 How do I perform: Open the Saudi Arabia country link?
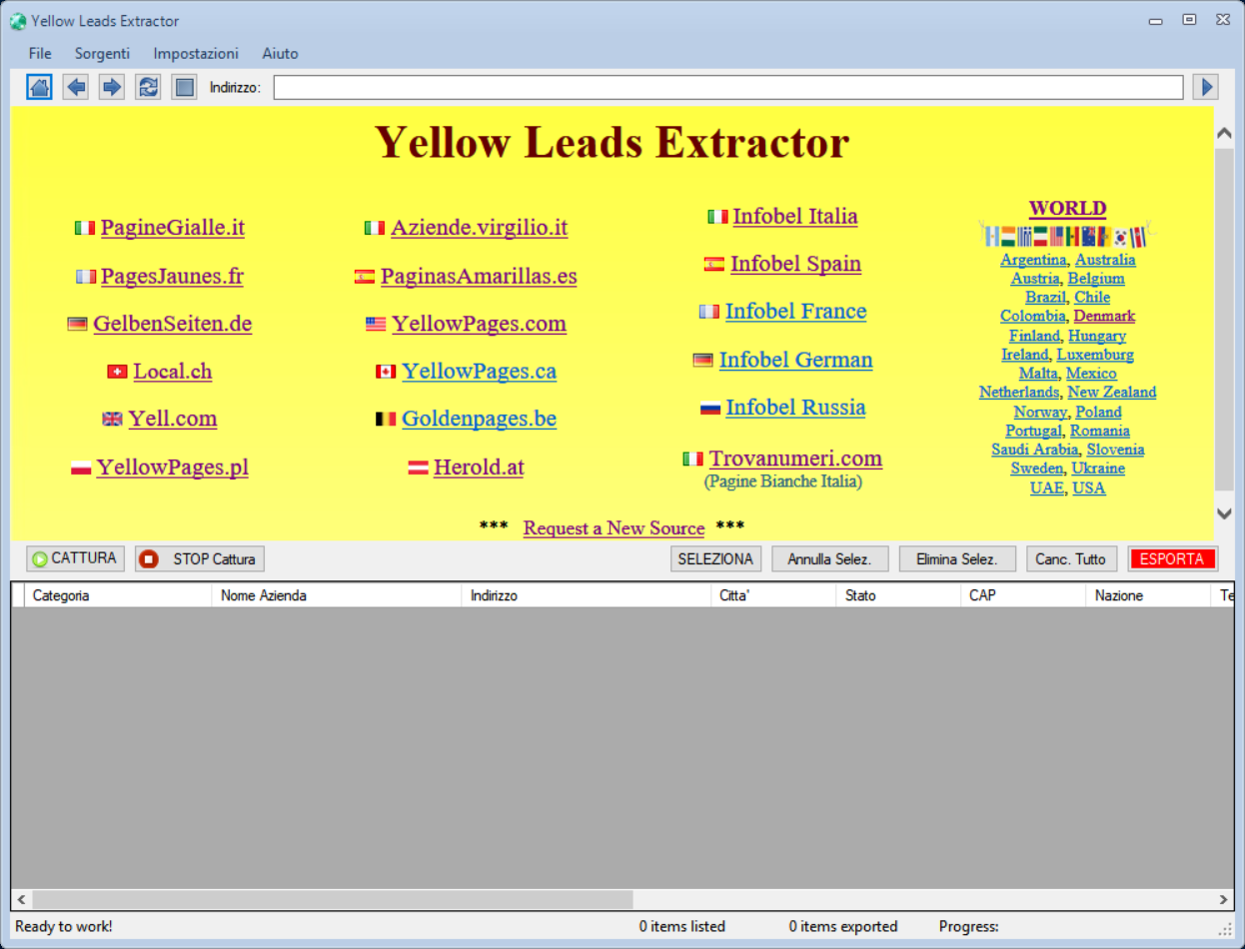[x=1034, y=450]
